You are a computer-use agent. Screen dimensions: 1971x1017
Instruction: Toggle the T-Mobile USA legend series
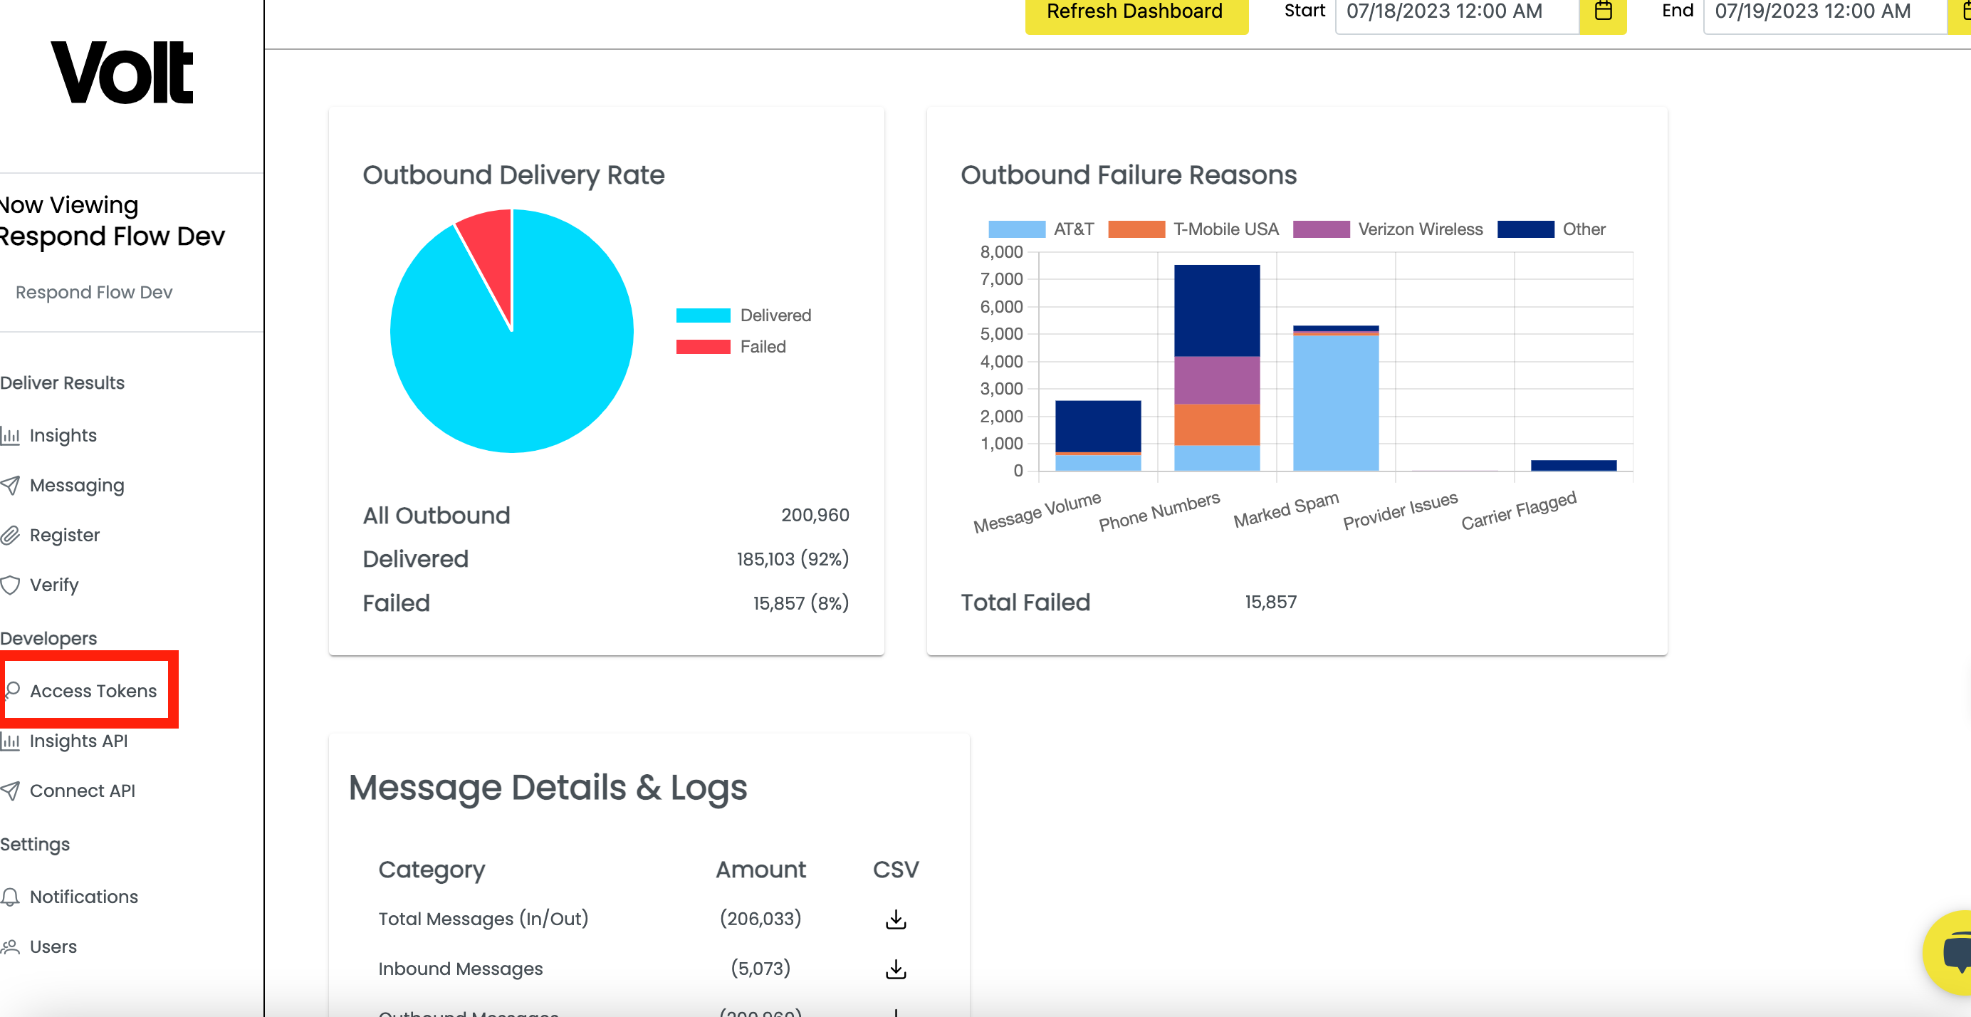[1193, 229]
